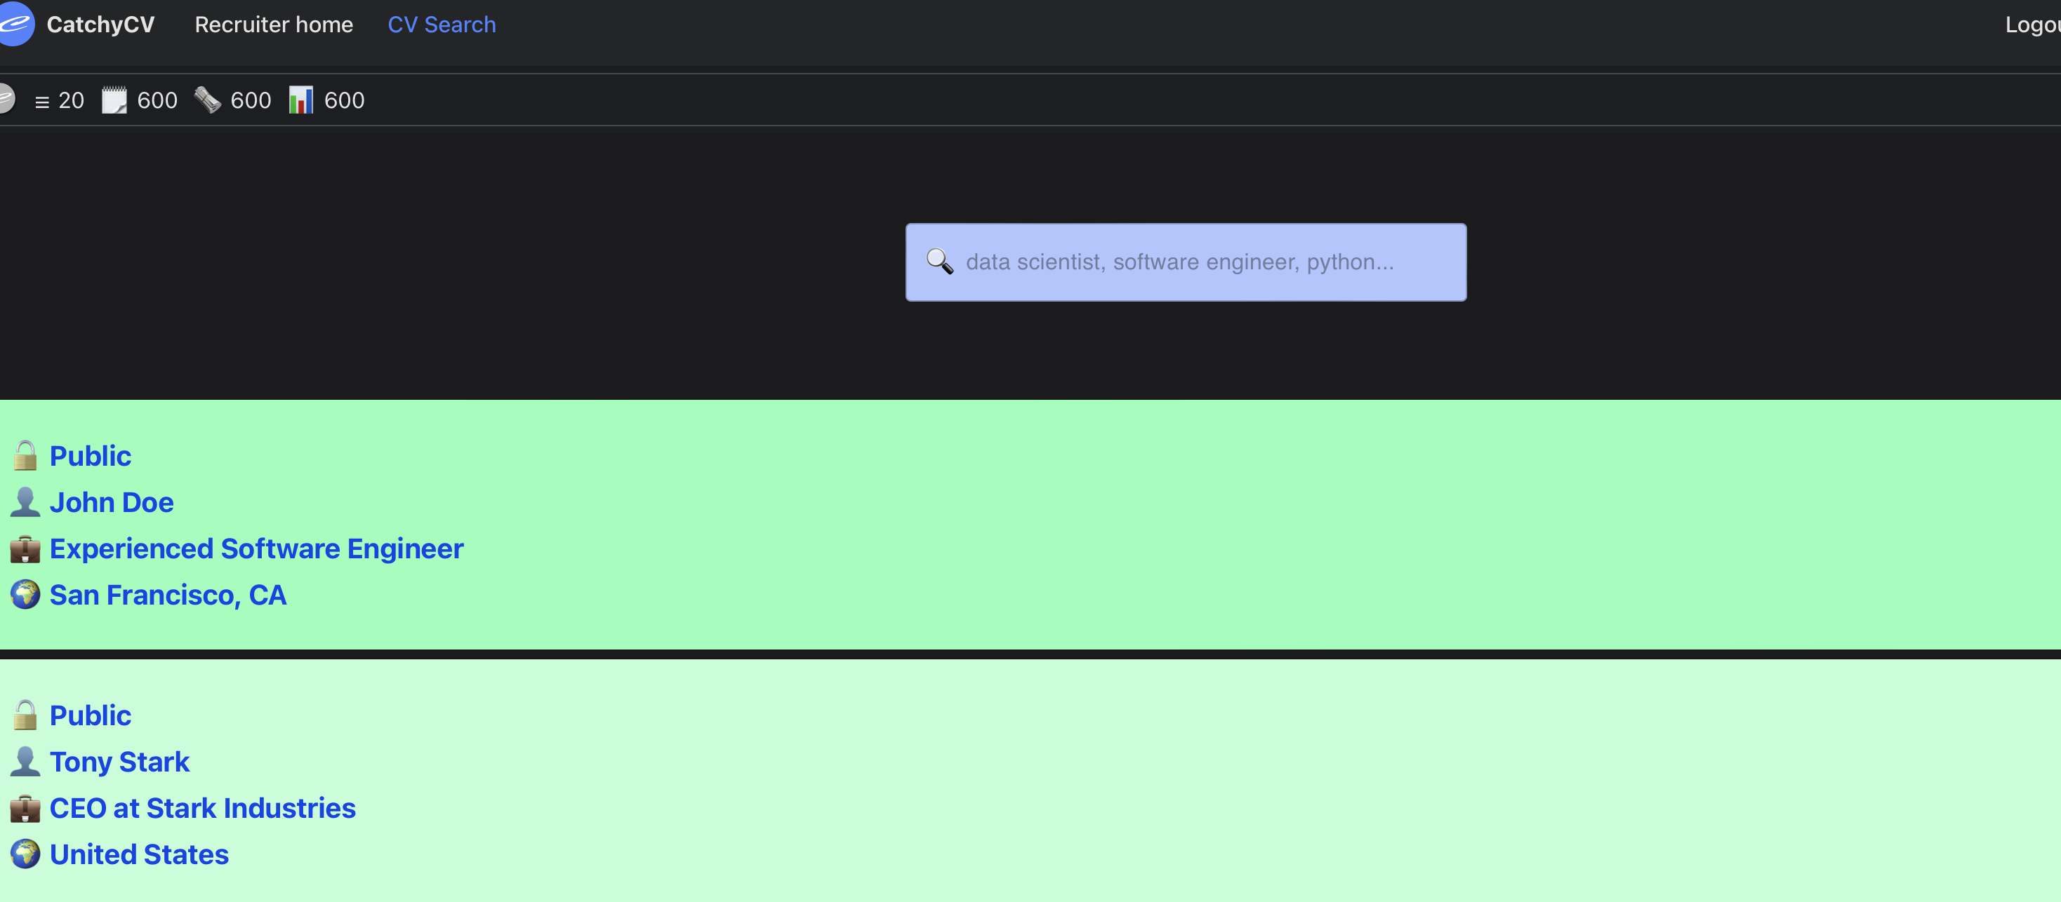2061x902 pixels.
Task: Click the globe icon beside United States
Action: [x=25, y=854]
